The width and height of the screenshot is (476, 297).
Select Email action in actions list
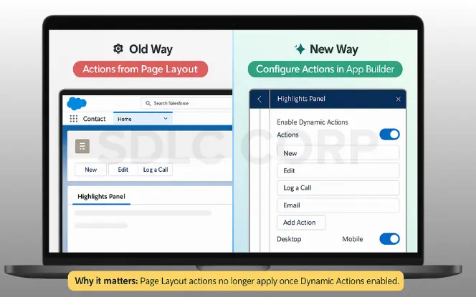click(338, 205)
